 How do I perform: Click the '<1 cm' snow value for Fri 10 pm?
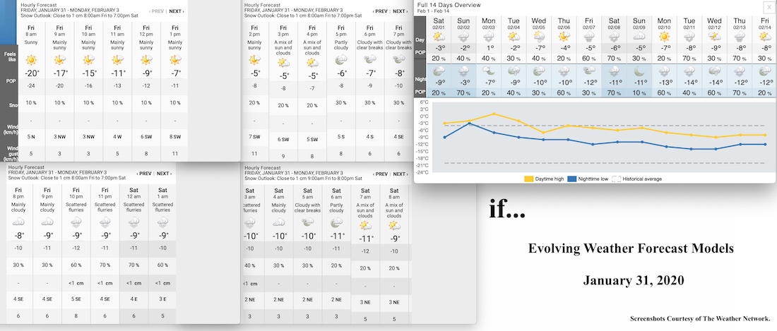tap(76, 283)
